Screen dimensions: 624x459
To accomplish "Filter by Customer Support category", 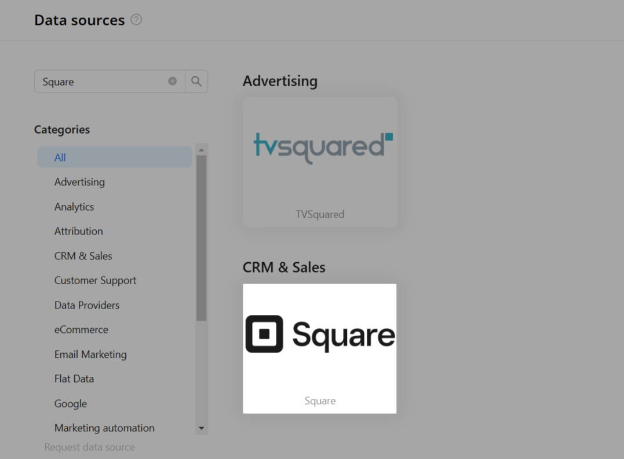I will [95, 281].
